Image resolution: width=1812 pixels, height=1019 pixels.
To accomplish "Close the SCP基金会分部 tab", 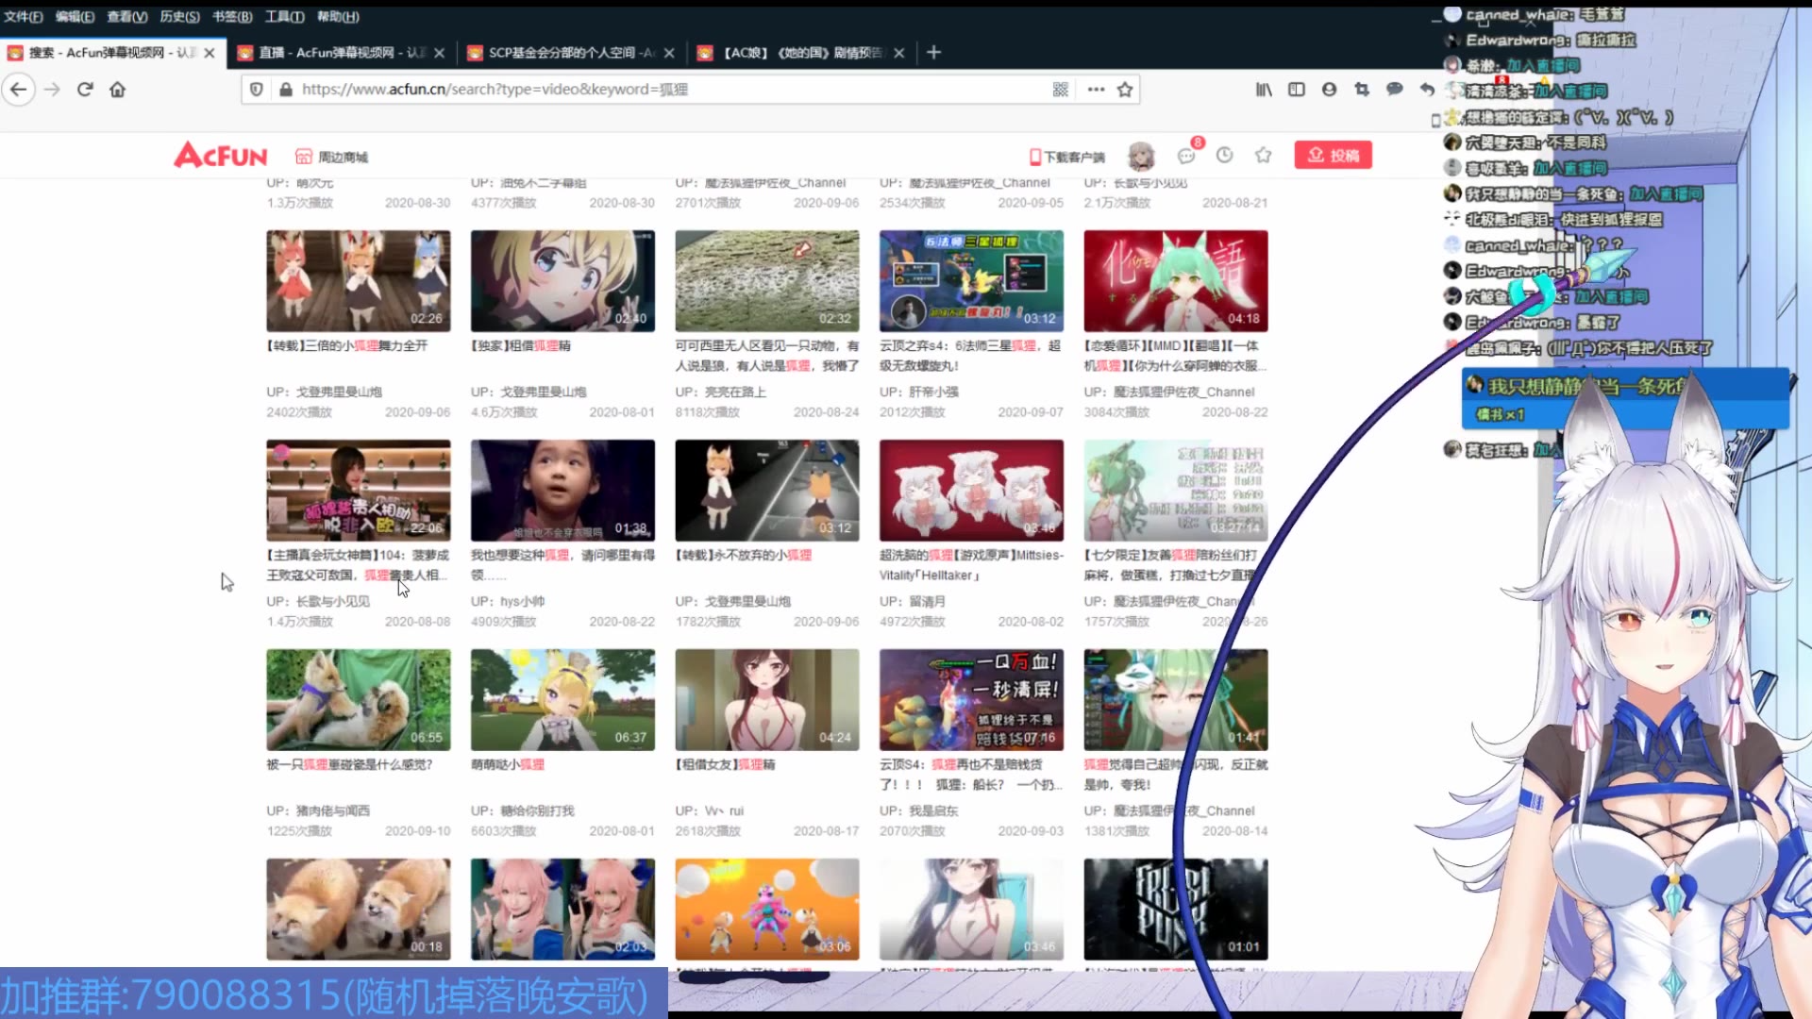I will tap(669, 53).
